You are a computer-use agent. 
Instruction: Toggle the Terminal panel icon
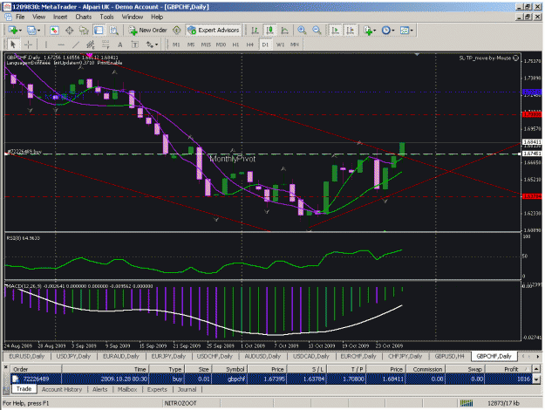(99, 31)
